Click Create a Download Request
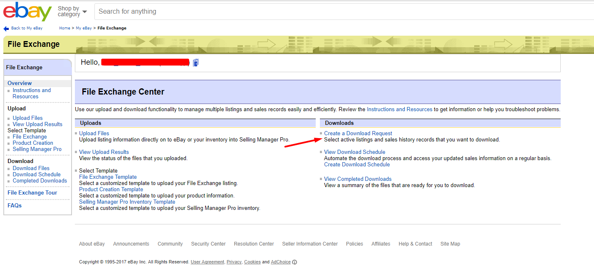This screenshot has width=594, height=280. [x=358, y=134]
